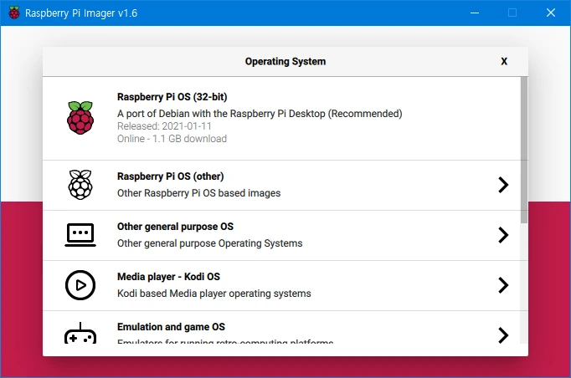This screenshot has width=571, height=378.
Task: Click the red Raspberry Pi OS 32-bit logo
Action: (x=80, y=118)
